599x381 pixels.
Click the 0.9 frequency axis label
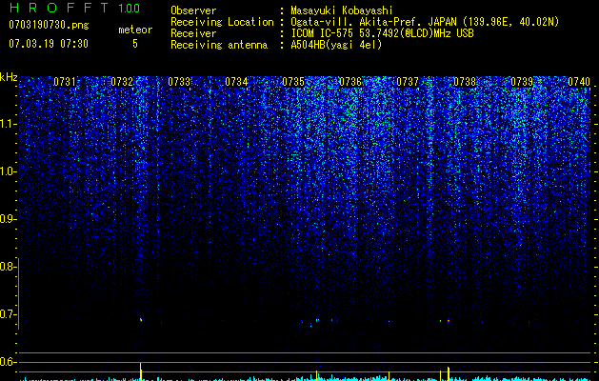(8, 219)
